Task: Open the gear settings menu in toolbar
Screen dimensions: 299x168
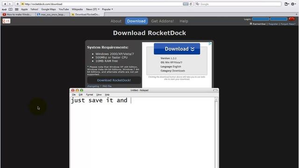Action: coord(293,4)
